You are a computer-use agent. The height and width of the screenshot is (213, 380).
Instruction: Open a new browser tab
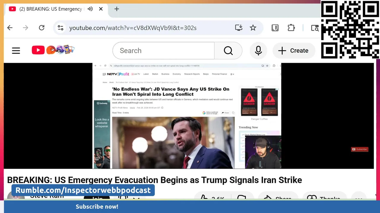[117, 9]
